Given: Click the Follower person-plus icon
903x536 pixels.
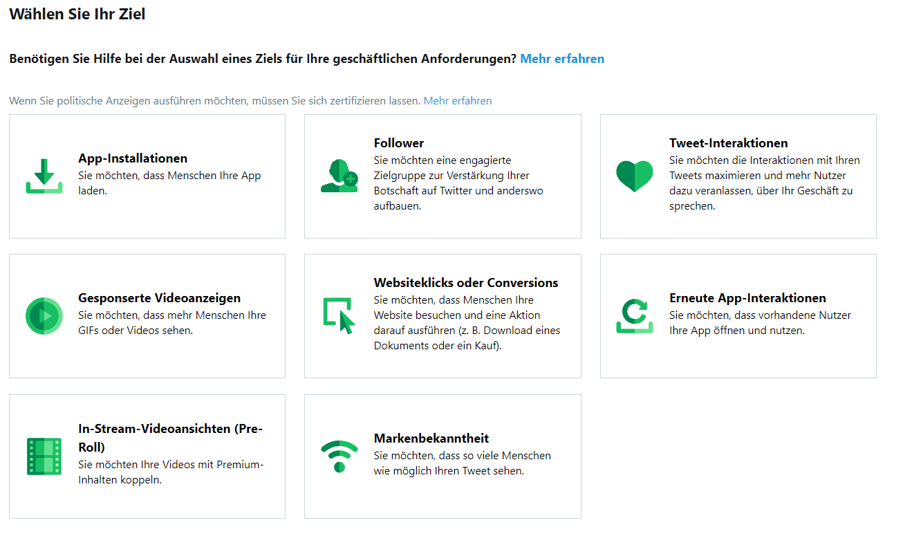Looking at the screenshot, I should [x=339, y=176].
